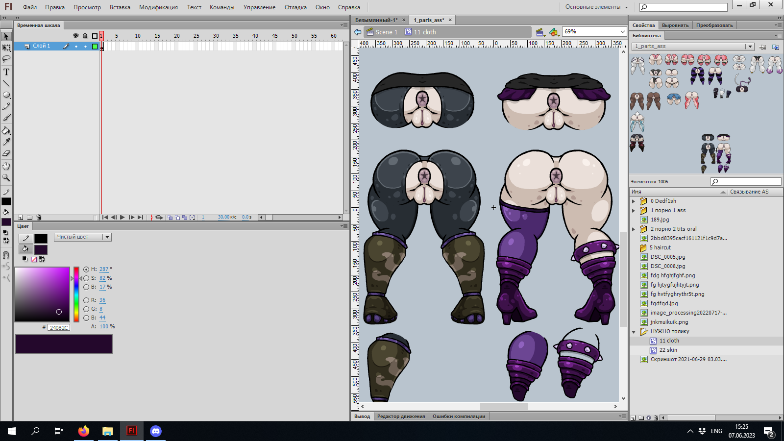Step forward one frame in the timeline

click(131, 217)
